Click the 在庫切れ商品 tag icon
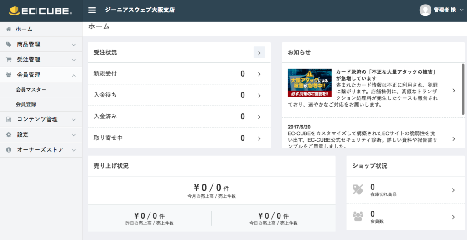 coord(358,190)
